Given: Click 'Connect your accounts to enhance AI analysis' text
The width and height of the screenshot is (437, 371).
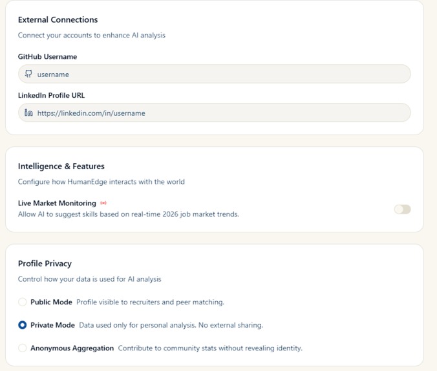Looking at the screenshot, I should (x=92, y=35).
